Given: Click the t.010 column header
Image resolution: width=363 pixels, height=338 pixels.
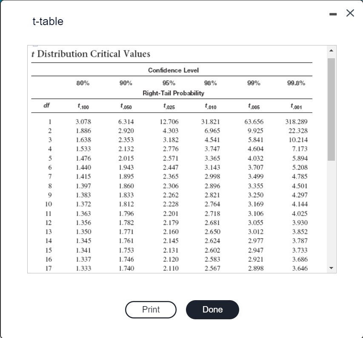Looking at the screenshot, I should tap(211, 106).
